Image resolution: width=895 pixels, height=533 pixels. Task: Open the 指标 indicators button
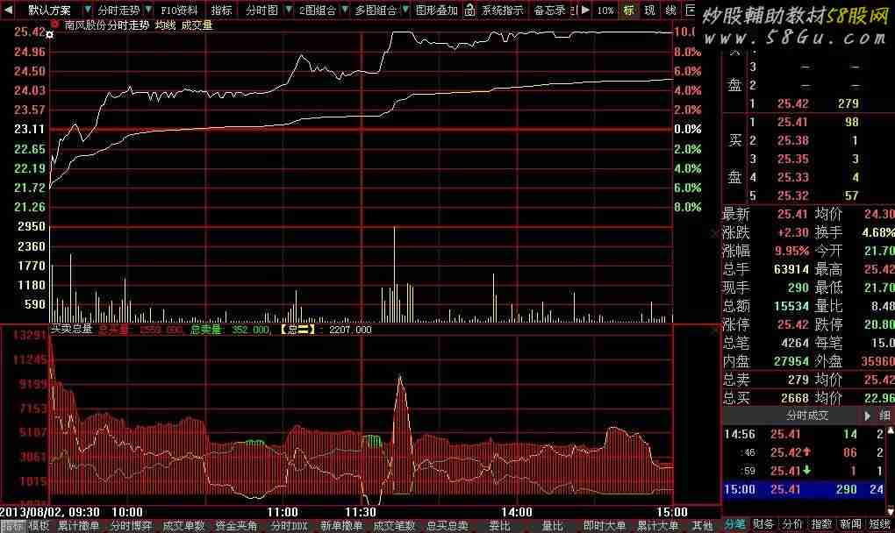pos(221,11)
